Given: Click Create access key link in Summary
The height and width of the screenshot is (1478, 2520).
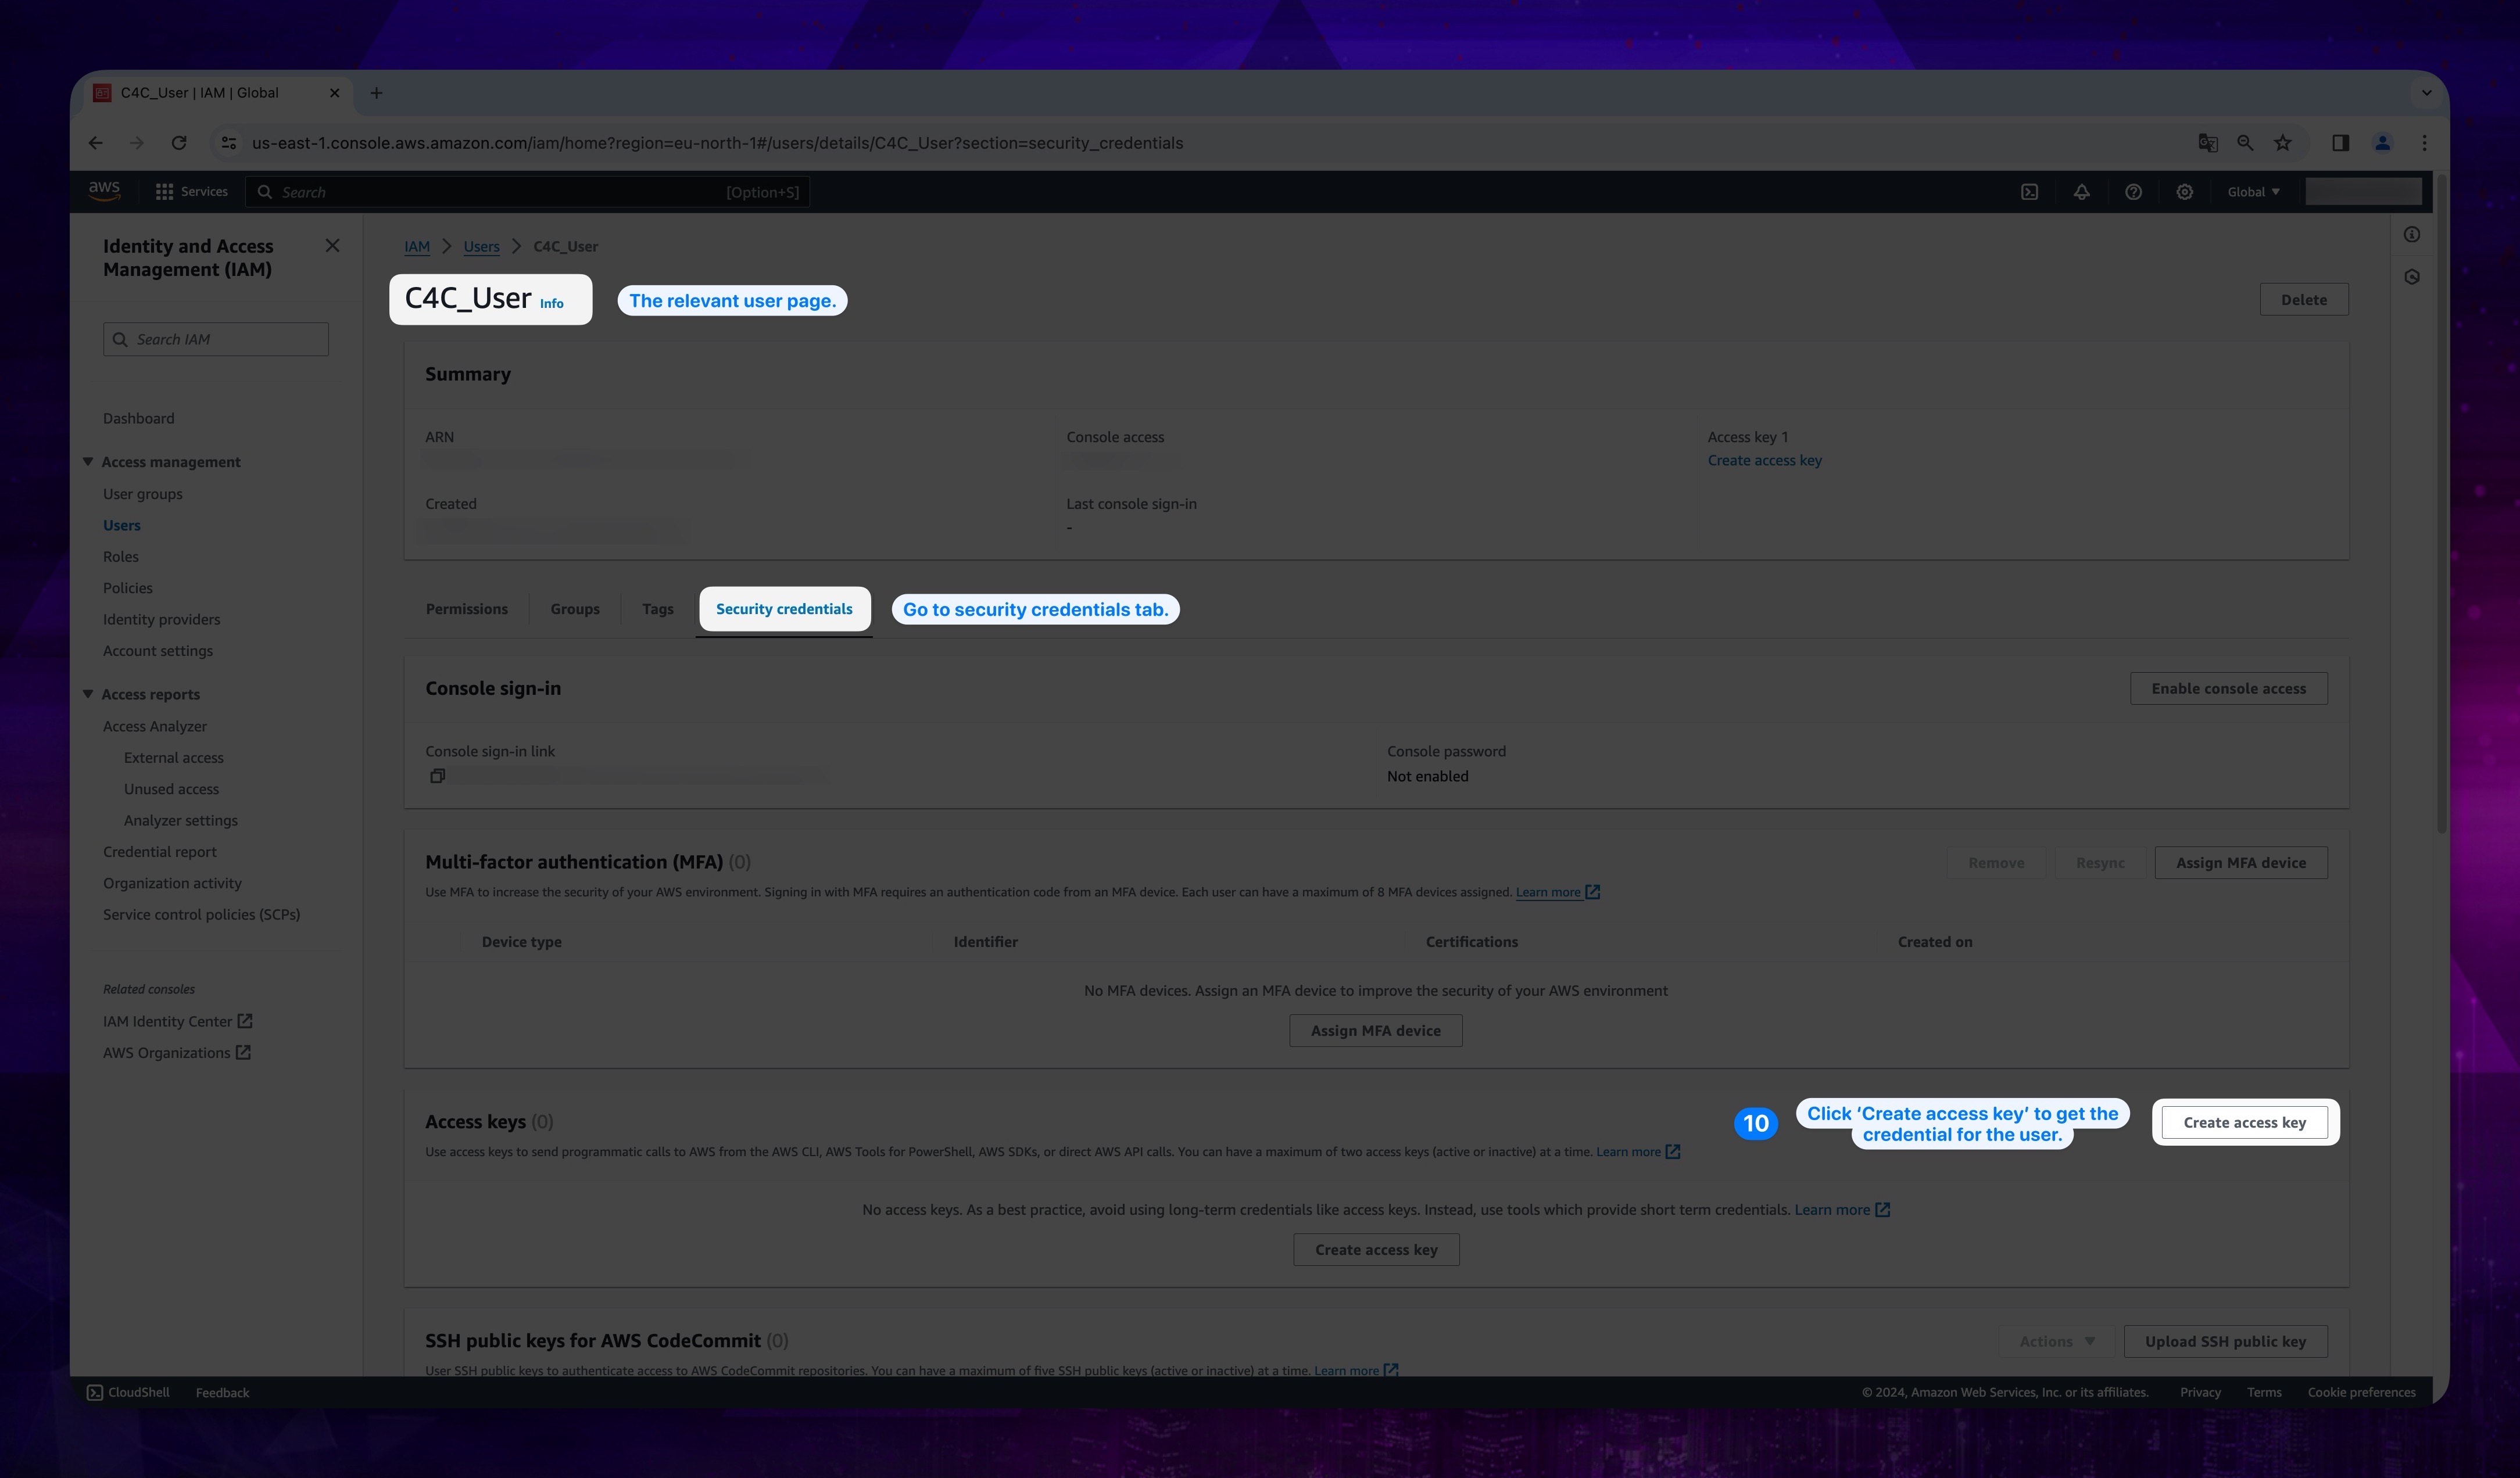Looking at the screenshot, I should pos(1765,461).
